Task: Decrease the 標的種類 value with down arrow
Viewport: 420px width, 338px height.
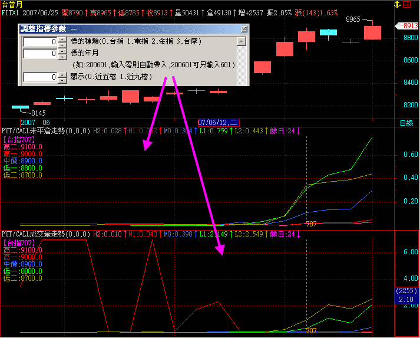Action: pos(62,44)
